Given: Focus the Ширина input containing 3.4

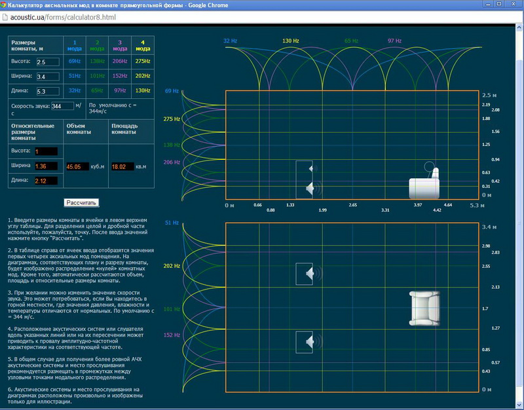Looking at the screenshot, I should click(x=48, y=76).
